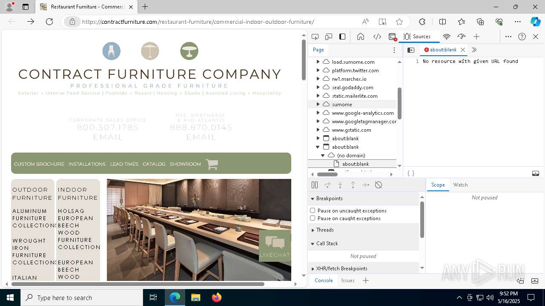
Task: Open CUSTOM BROCHURE link on website
Action: [39, 164]
